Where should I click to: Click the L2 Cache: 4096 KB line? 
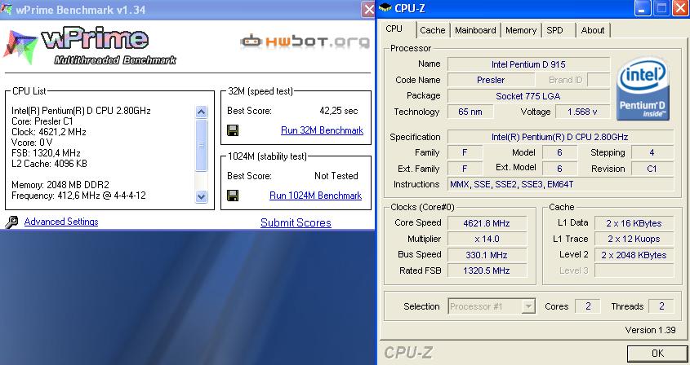coord(49,164)
